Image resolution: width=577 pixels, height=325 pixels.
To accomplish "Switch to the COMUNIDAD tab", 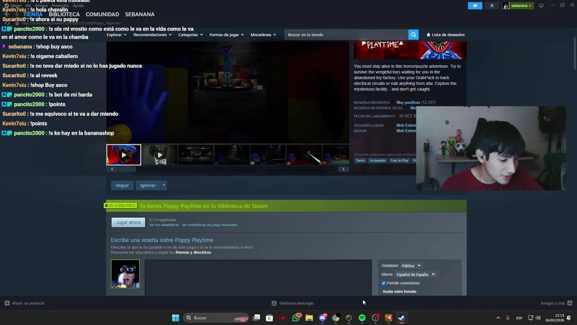I will 102,14.
